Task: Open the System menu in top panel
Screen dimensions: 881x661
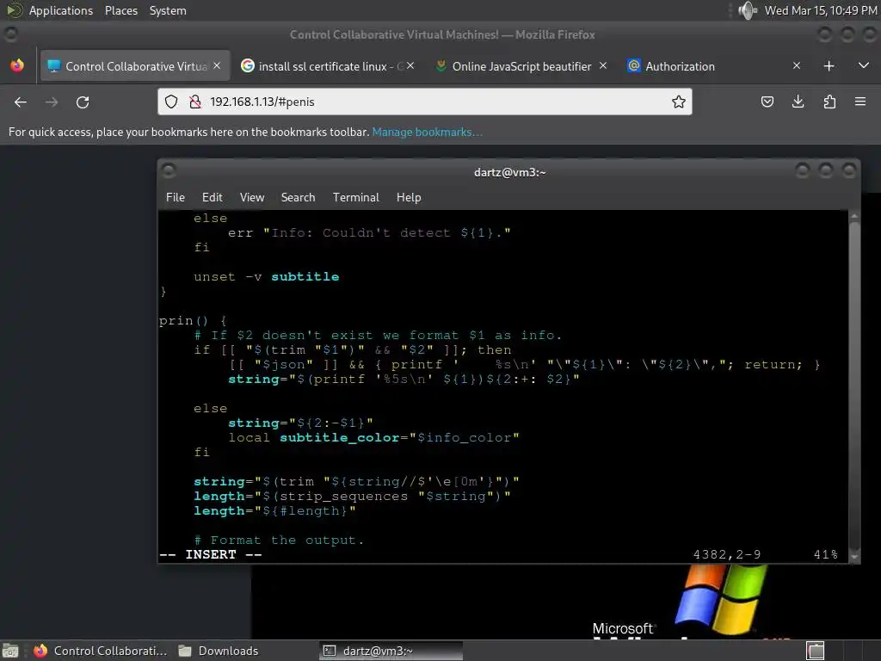Action: (168, 10)
